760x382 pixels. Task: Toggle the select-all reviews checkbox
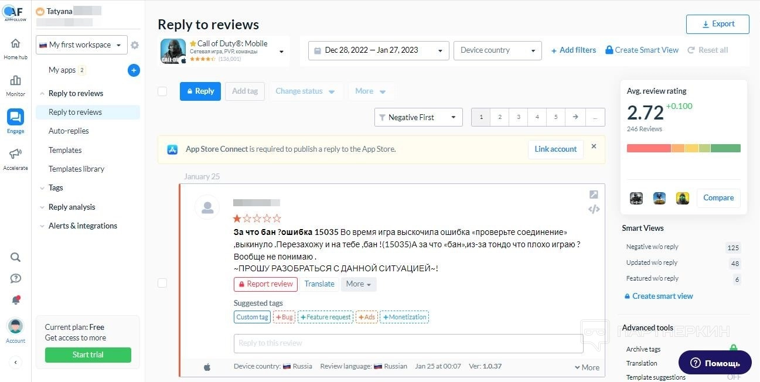(162, 91)
